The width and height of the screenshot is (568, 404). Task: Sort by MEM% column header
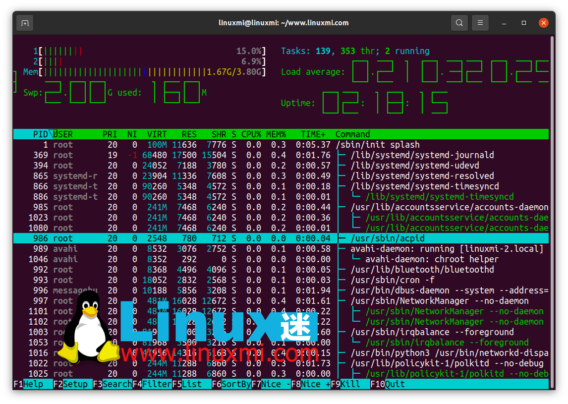tap(276, 134)
